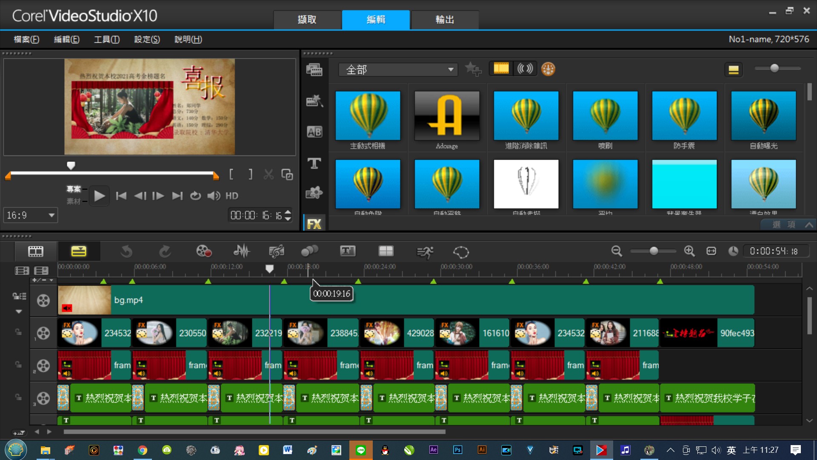Toggle HD preview mode
The height and width of the screenshot is (460, 817).
(x=231, y=196)
